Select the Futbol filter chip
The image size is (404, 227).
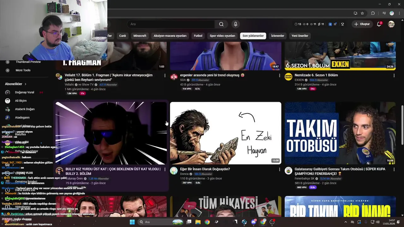point(198,36)
